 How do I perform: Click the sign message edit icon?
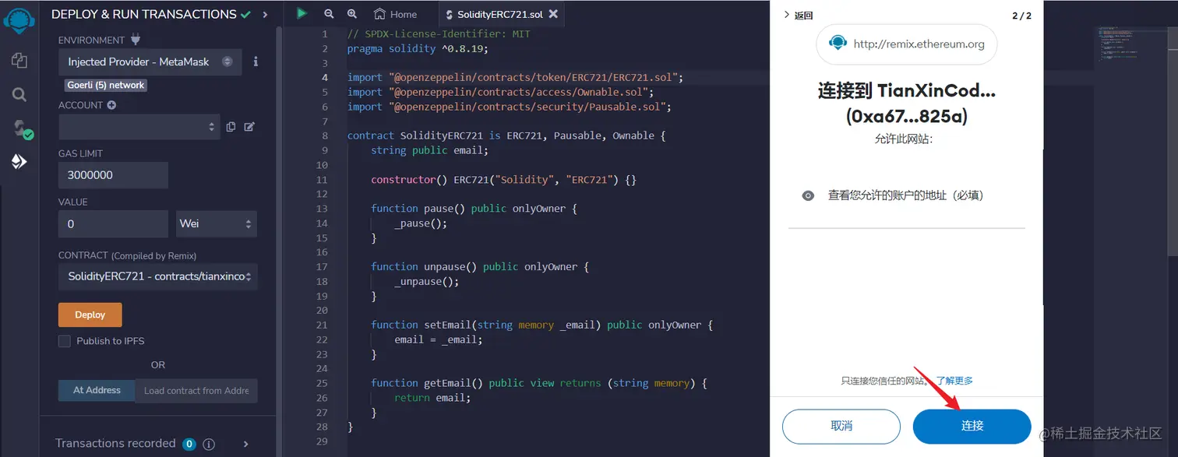[249, 127]
